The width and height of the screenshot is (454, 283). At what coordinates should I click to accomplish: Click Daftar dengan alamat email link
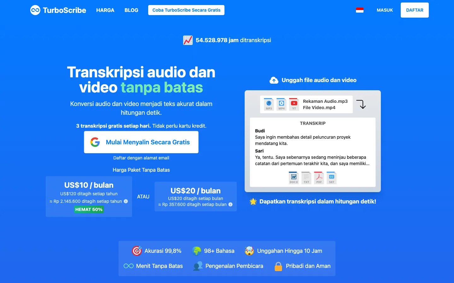141,158
